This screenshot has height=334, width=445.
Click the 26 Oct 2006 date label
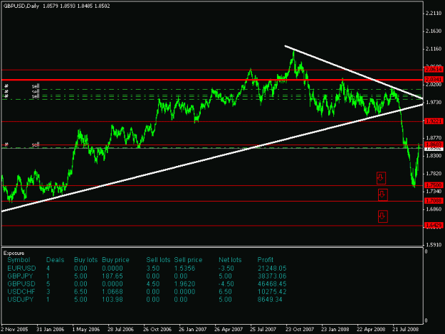pyautogui.click(x=157, y=329)
